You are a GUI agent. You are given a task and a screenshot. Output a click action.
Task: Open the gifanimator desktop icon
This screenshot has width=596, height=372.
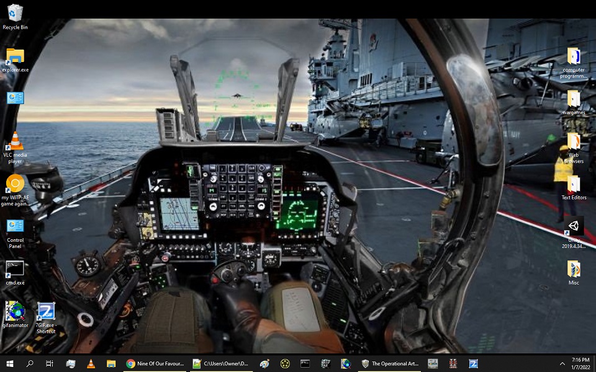coord(15,314)
